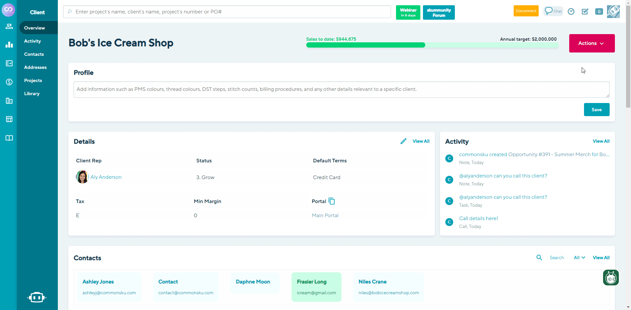Click the orange Disconnect button
Image resolution: width=631 pixels, height=310 pixels.
(x=526, y=11)
